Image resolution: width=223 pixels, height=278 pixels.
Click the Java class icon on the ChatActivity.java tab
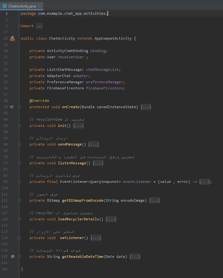(5, 6)
